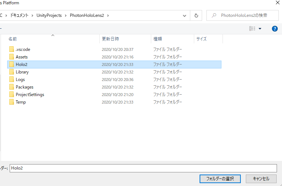The height and width of the screenshot is (186, 282).
Task: Click the ProjectSettings folder icon
Action: coord(11,95)
